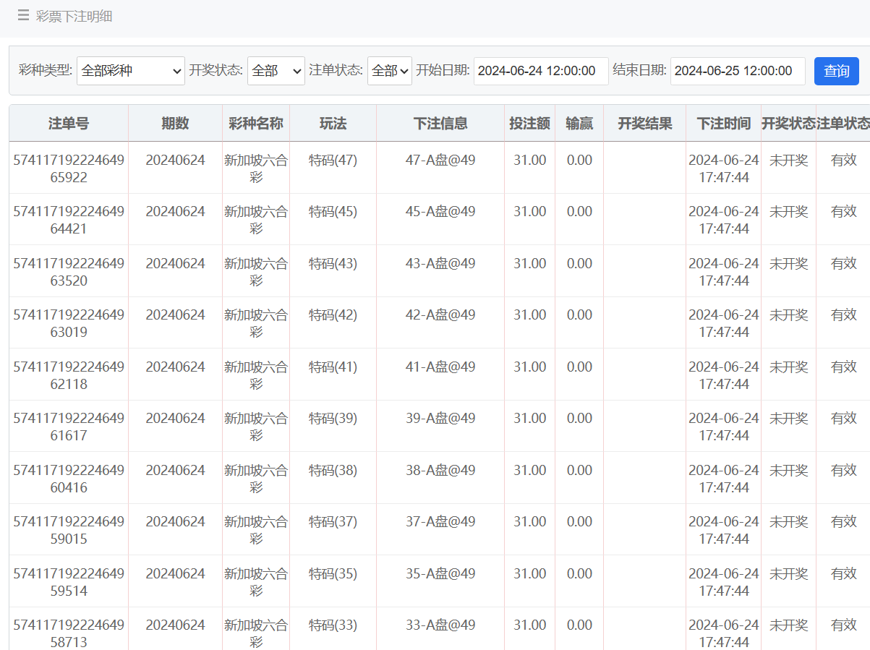Click the 期数 column header
Screen dimensions: 870x650
click(x=175, y=124)
